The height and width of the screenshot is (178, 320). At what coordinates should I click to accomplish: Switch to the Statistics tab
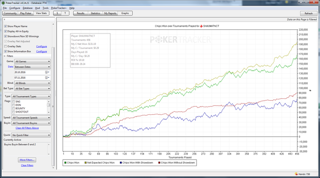(95, 13)
